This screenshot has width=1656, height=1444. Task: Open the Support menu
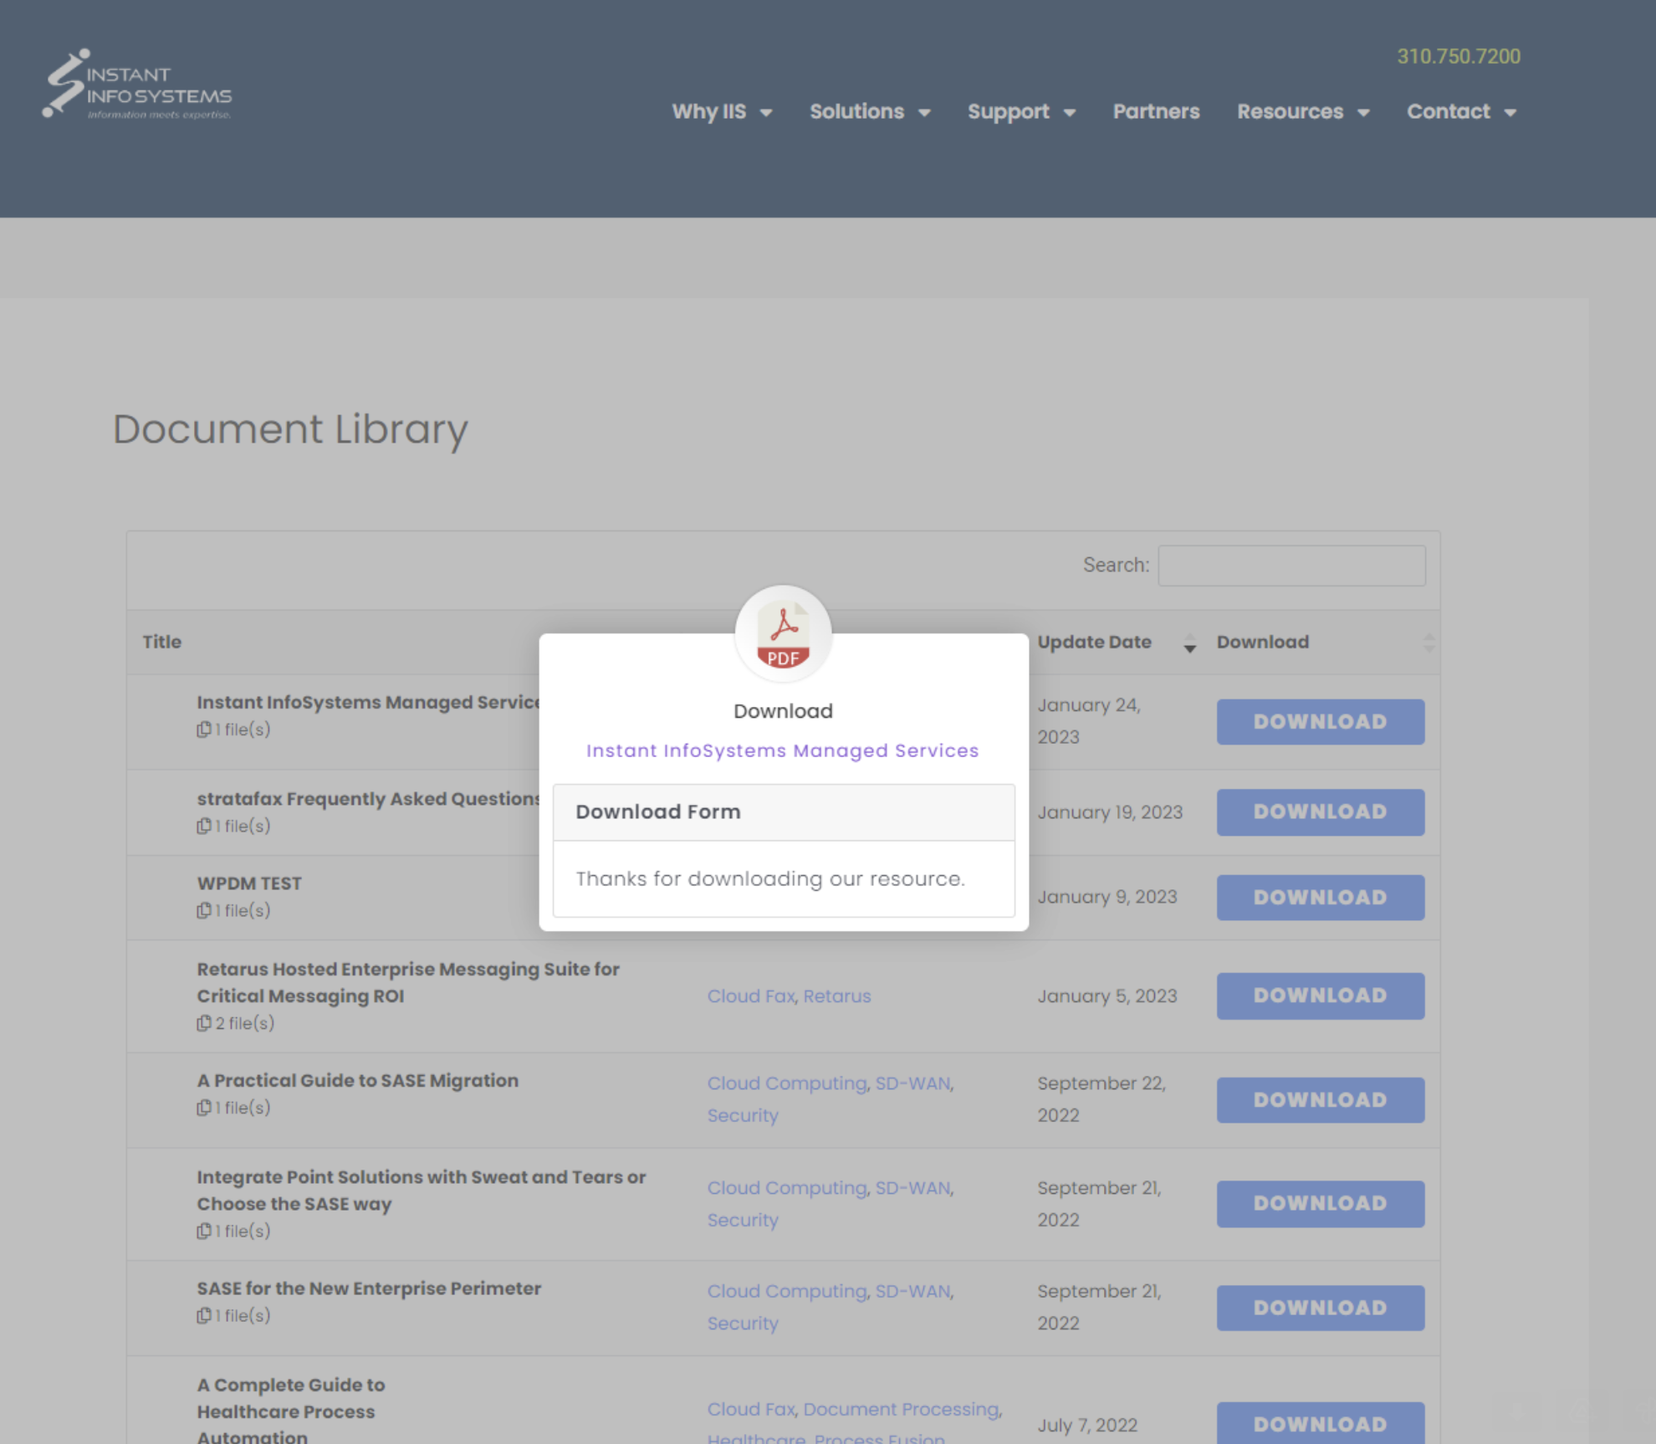tap(1009, 111)
